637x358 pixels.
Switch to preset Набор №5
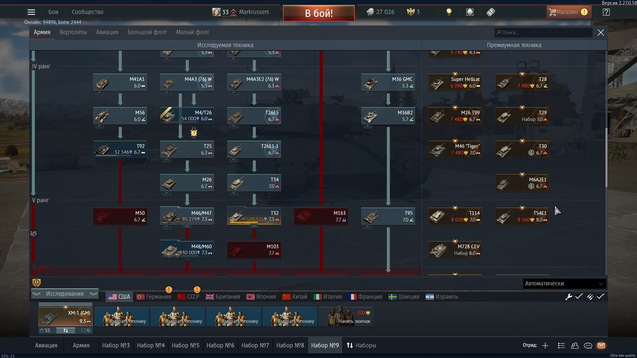[x=185, y=345]
